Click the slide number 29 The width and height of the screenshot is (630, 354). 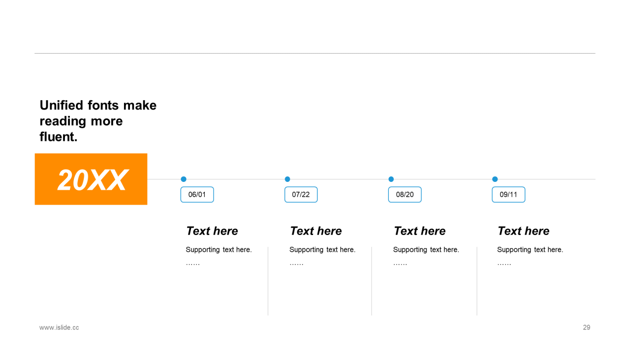(x=587, y=327)
